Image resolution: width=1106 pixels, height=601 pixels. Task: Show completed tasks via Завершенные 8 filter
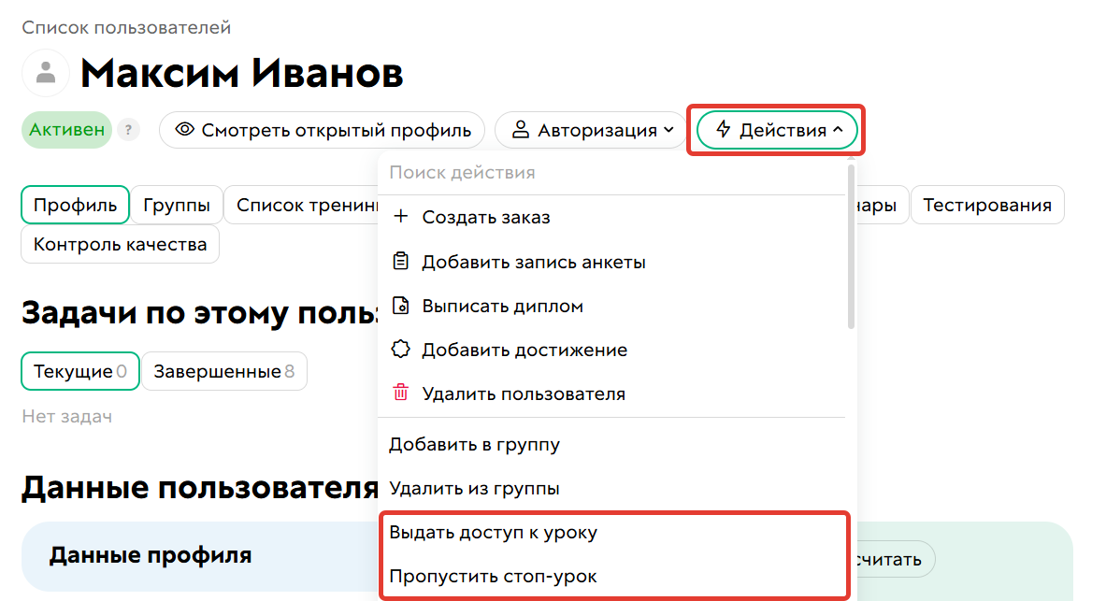point(223,370)
